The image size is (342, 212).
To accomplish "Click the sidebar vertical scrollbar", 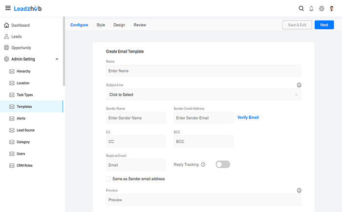I will pos(64,51).
